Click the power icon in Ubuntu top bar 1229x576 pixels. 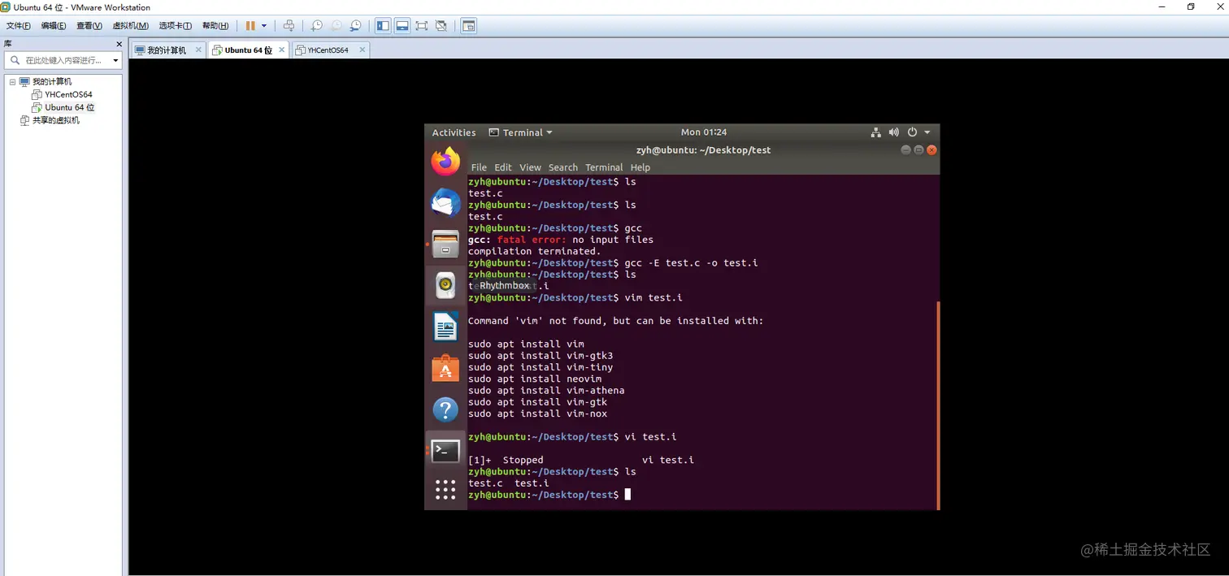coord(912,132)
